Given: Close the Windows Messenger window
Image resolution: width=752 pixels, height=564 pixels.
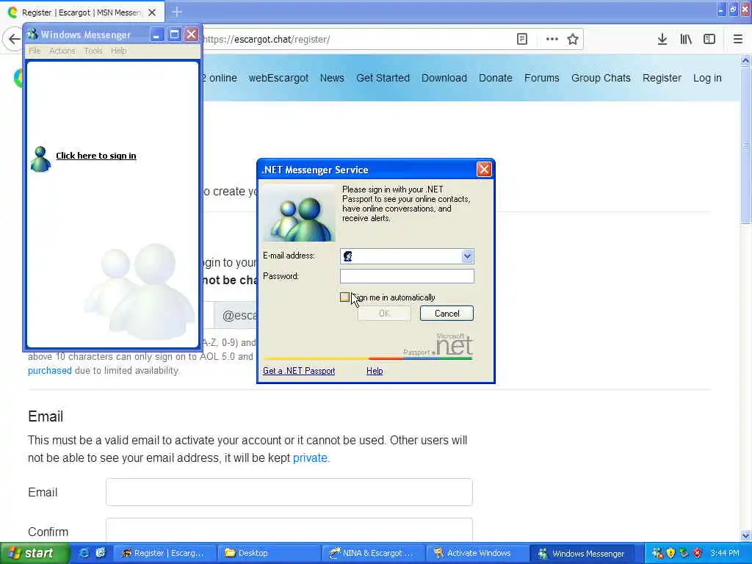Looking at the screenshot, I should point(192,34).
